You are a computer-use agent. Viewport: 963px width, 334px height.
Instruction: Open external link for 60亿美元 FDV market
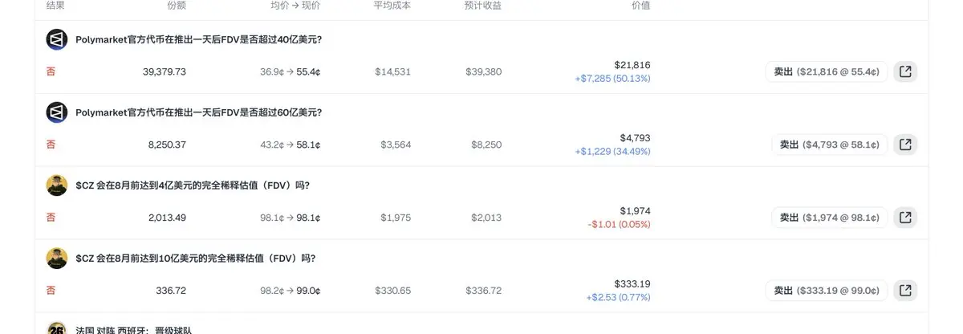(x=905, y=145)
